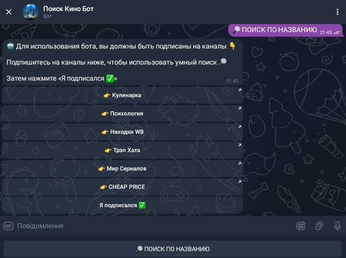Open the three-dot options menu
Image resolution: width=346 pixels, height=258 pixels.
pyautogui.click(x=337, y=12)
